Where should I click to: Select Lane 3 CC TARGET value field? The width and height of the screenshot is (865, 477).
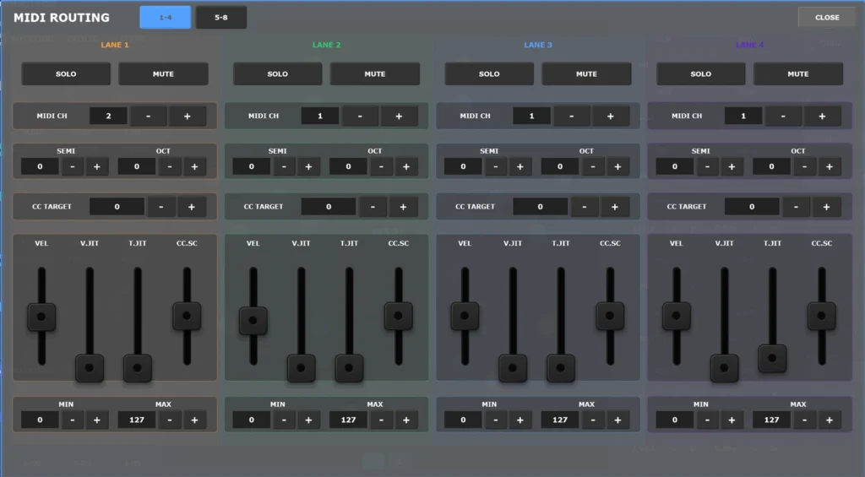click(540, 207)
